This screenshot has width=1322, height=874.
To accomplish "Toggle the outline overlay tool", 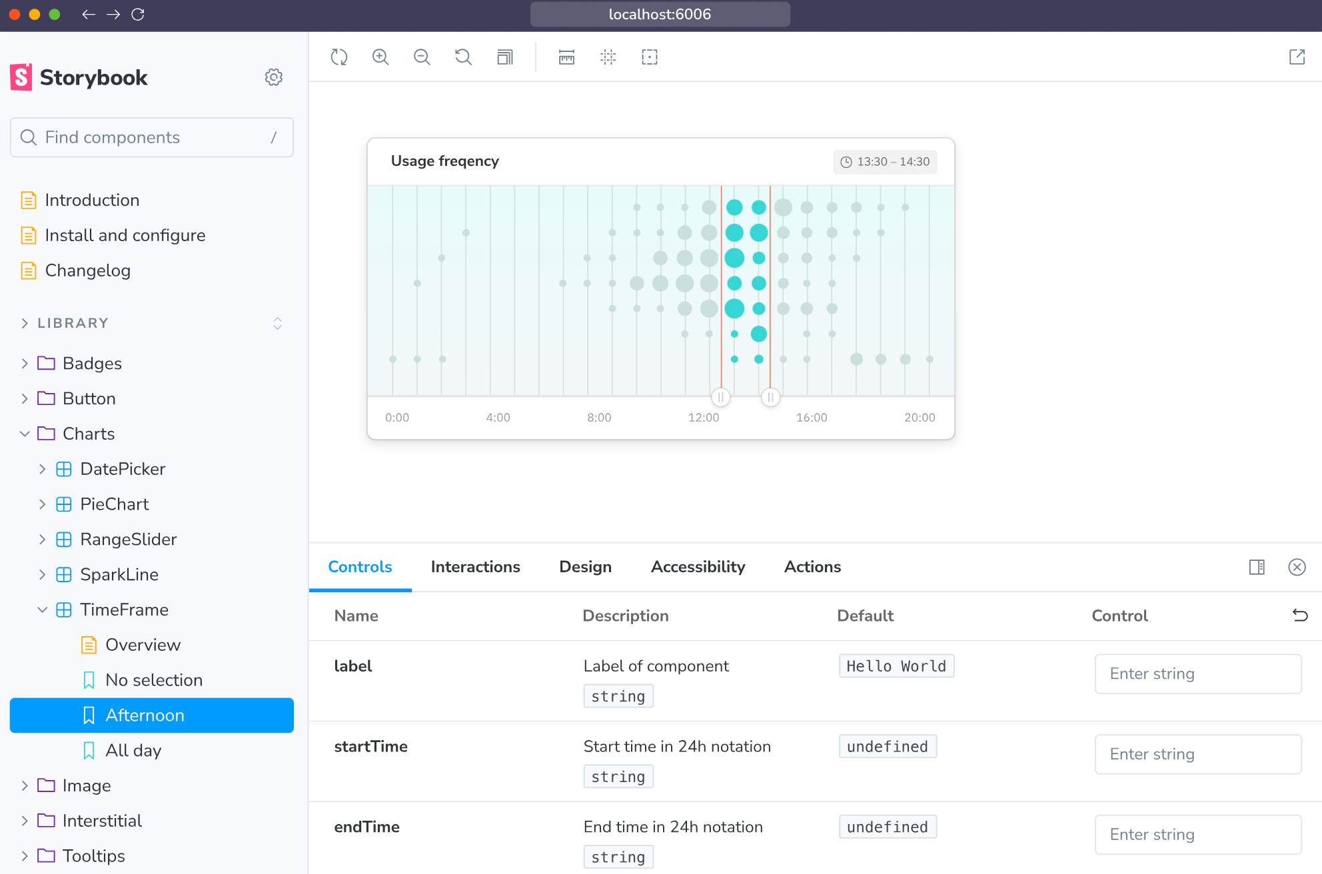I will [650, 57].
